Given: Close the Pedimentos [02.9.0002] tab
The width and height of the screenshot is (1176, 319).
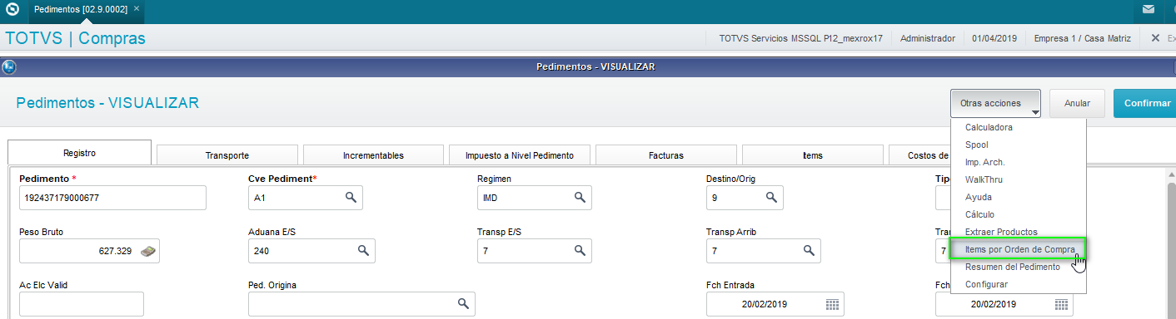Looking at the screenshot, I should 137,8.
